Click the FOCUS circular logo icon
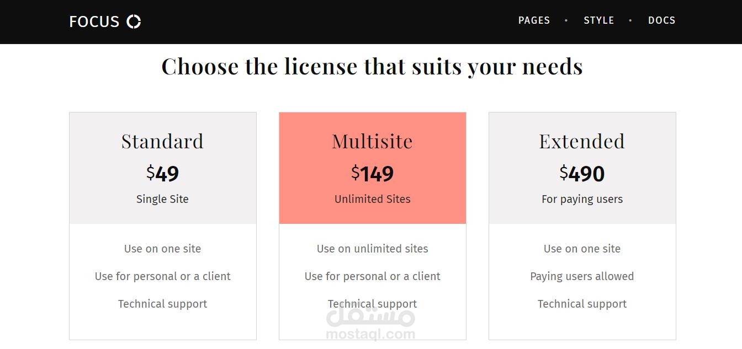The width and height of the screenshot is (742, 349). click(x=134, y=22)
